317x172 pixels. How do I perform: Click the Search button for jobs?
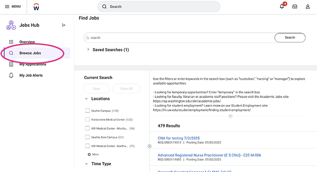(290, 38)
